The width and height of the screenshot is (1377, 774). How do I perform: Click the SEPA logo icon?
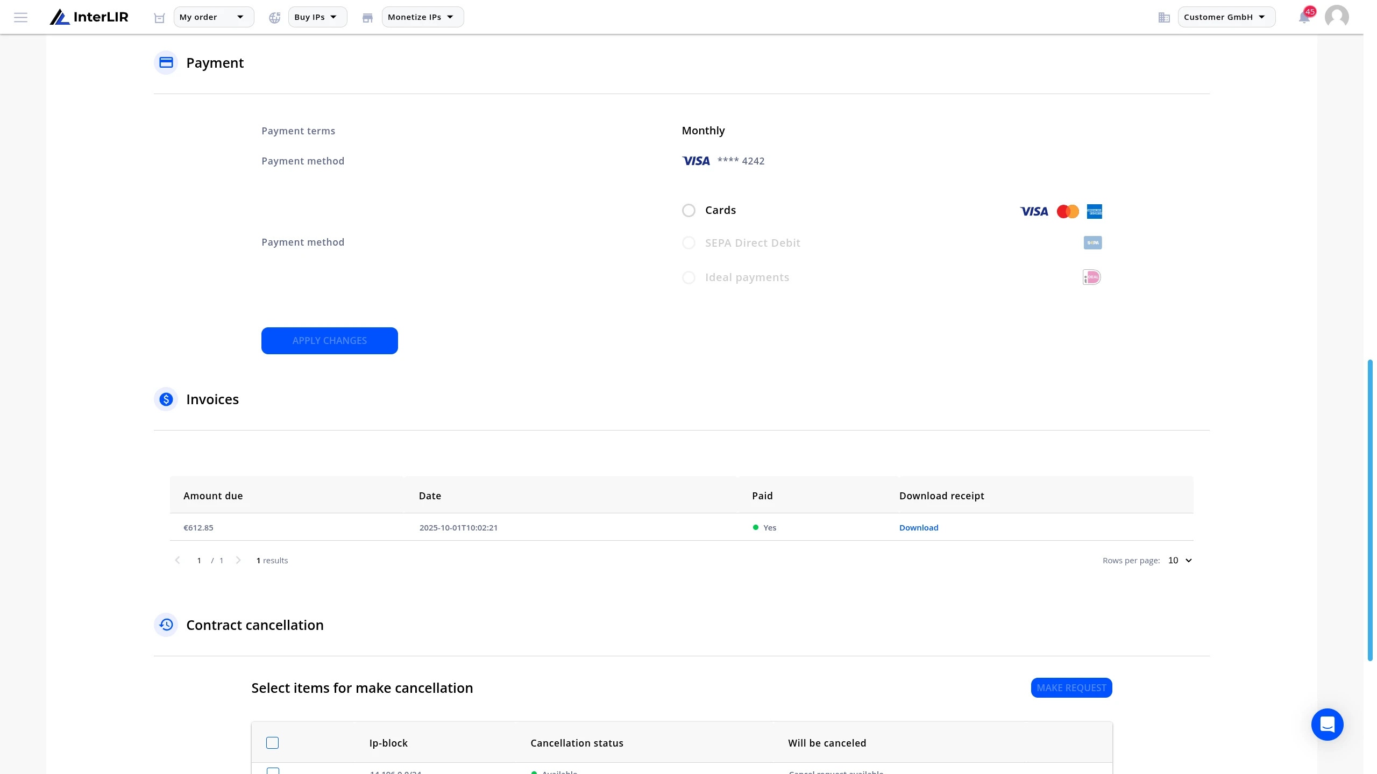tap(1092, 242)
